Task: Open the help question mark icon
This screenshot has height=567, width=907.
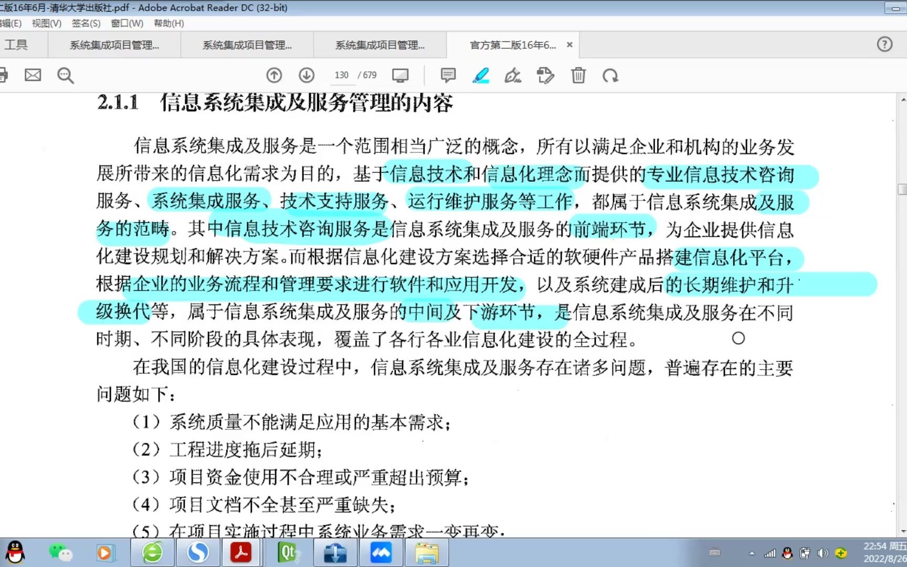Action: tap(884, 45)
